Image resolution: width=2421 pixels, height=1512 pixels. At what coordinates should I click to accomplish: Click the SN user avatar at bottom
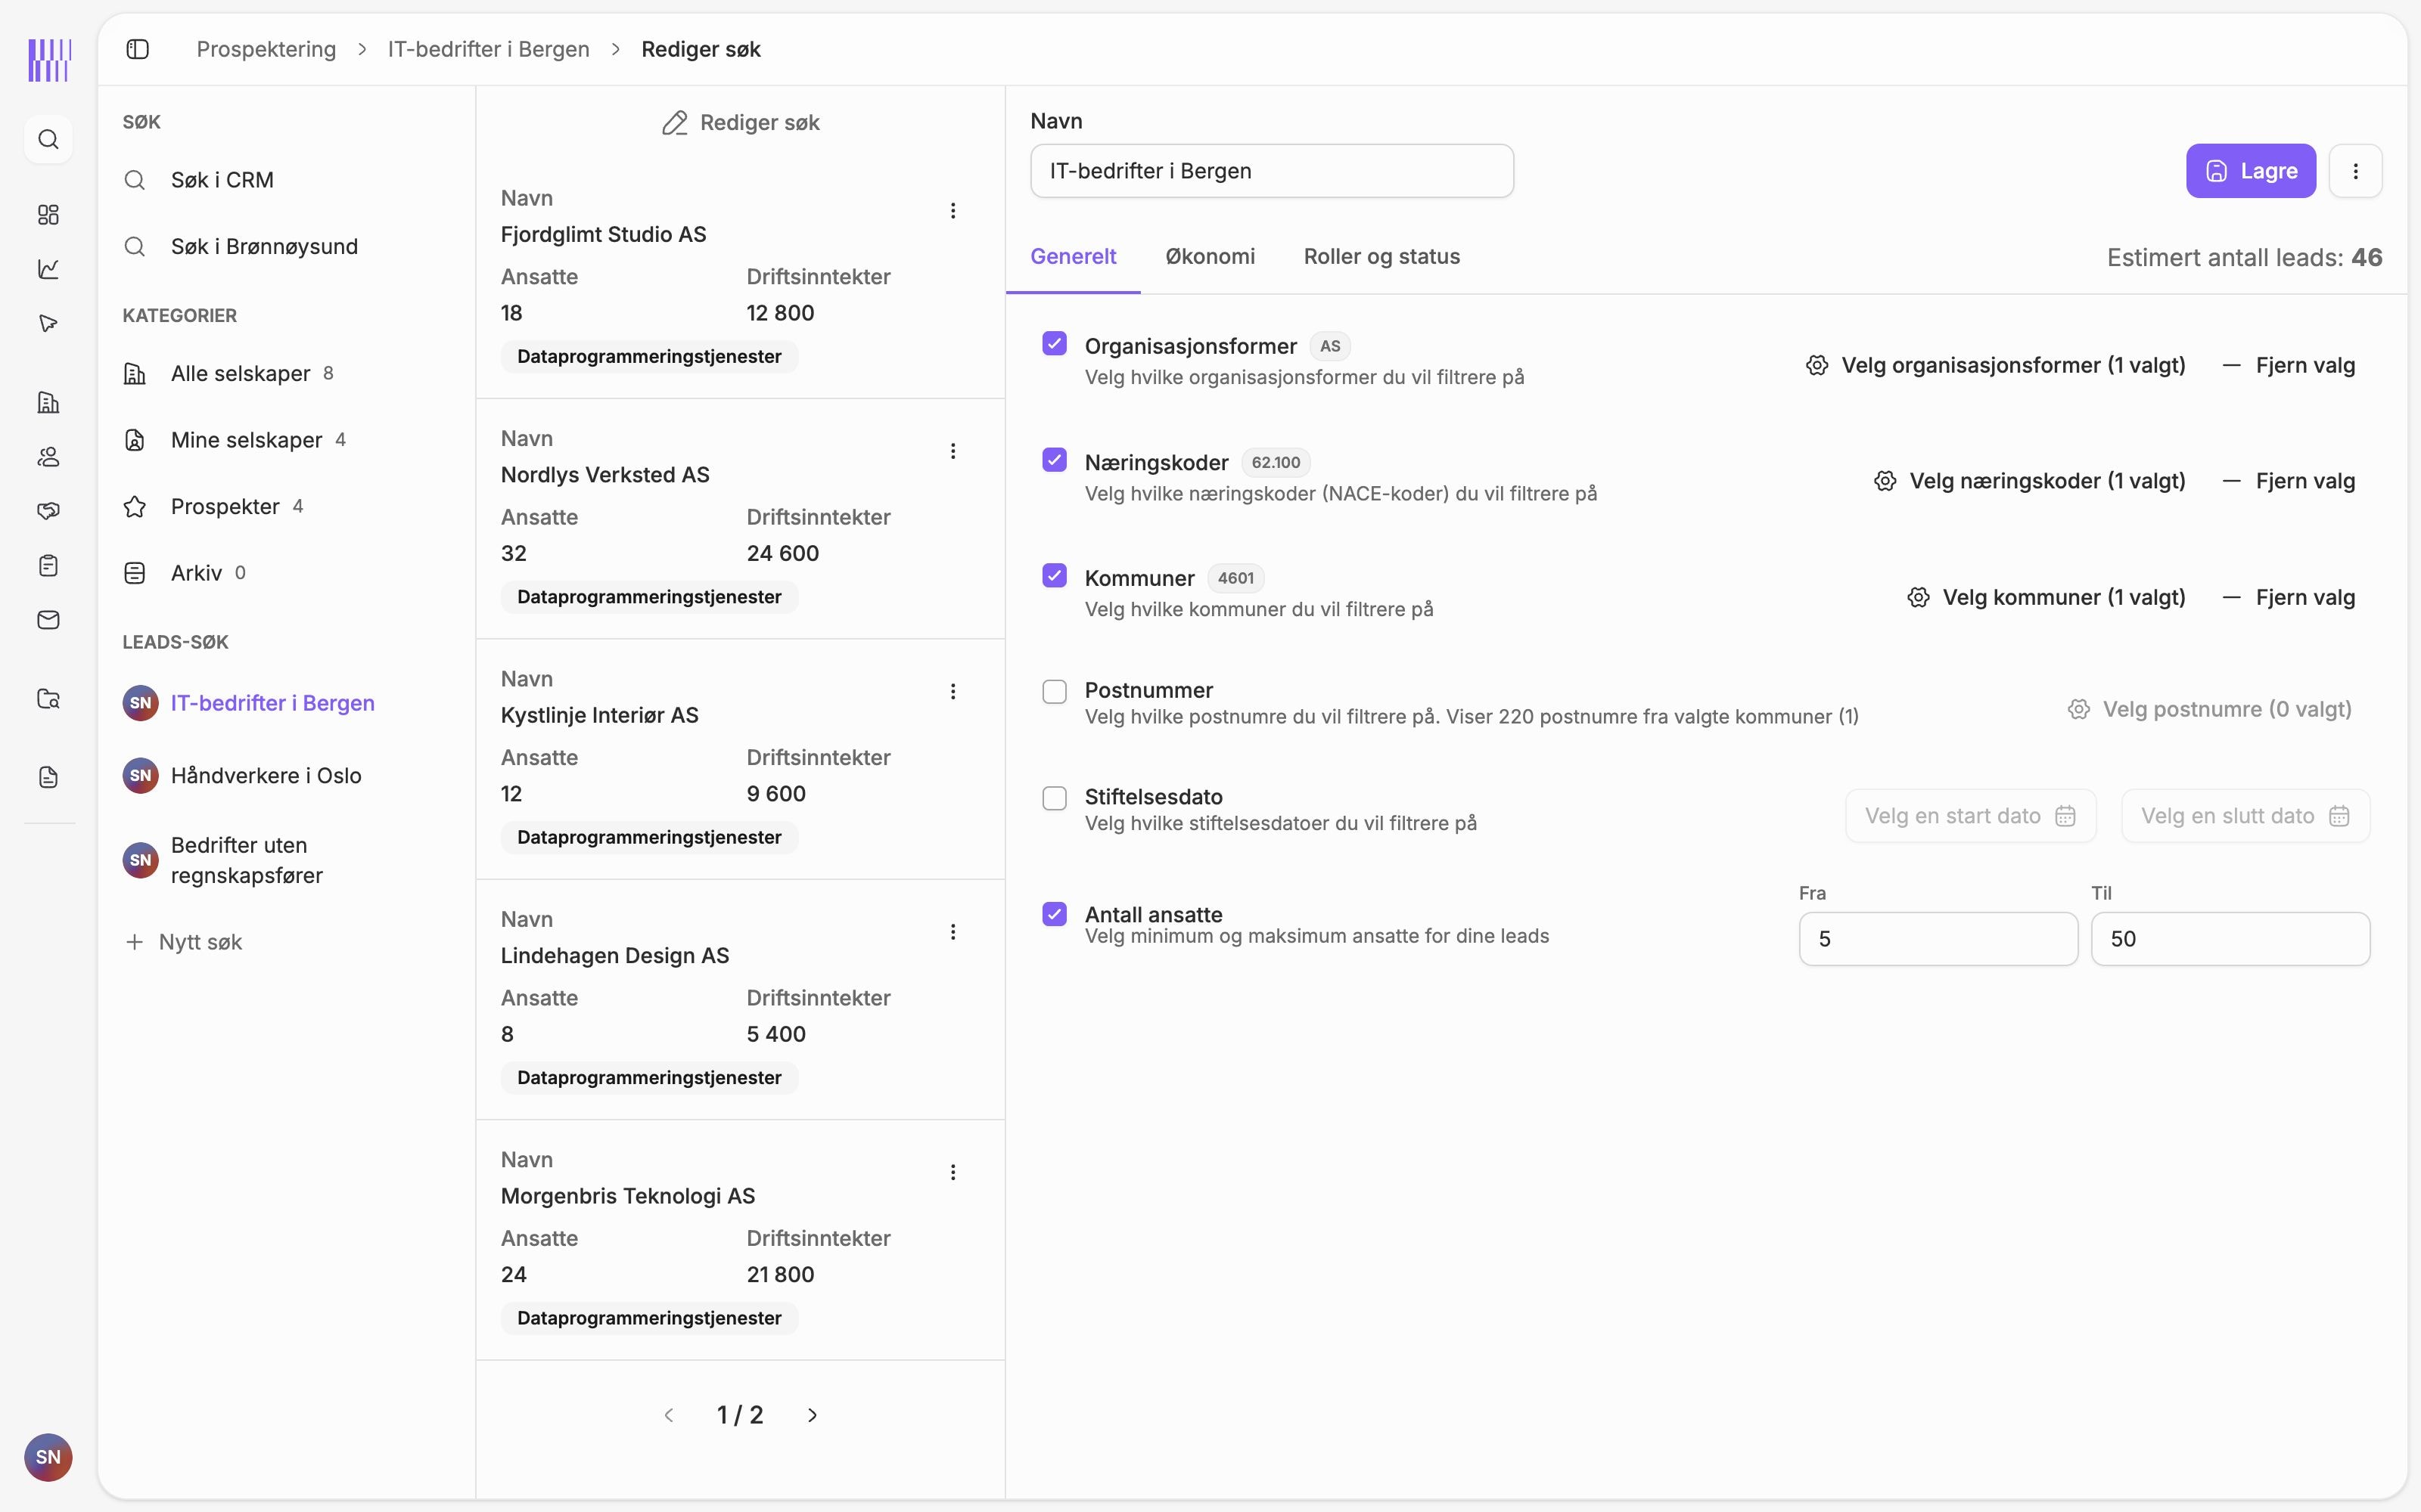point(48,1457)
